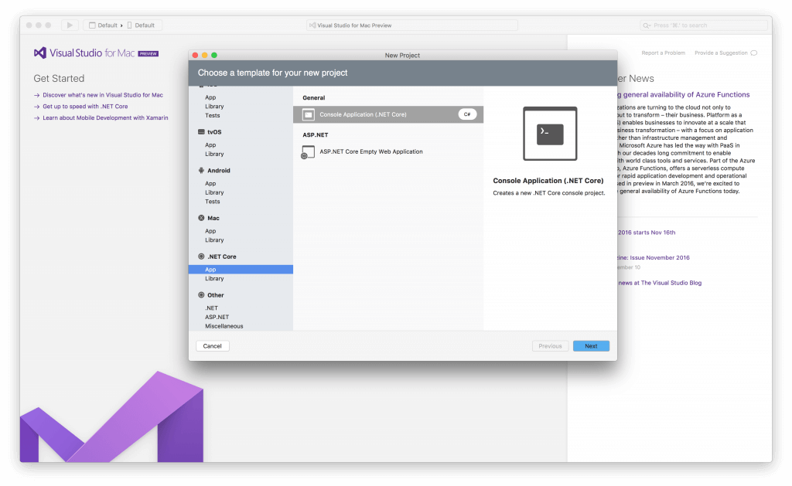The image size is (792, 486).
Task: Select .NET under the Other category
Action: [212, 308]
